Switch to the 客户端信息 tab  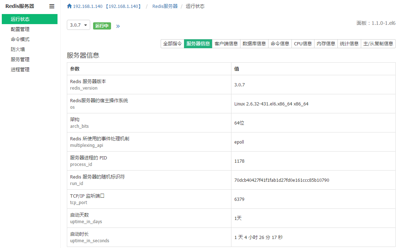(226, 44)
